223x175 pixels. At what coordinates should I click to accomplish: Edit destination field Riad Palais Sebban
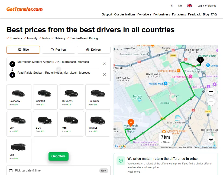pos(58,73)
